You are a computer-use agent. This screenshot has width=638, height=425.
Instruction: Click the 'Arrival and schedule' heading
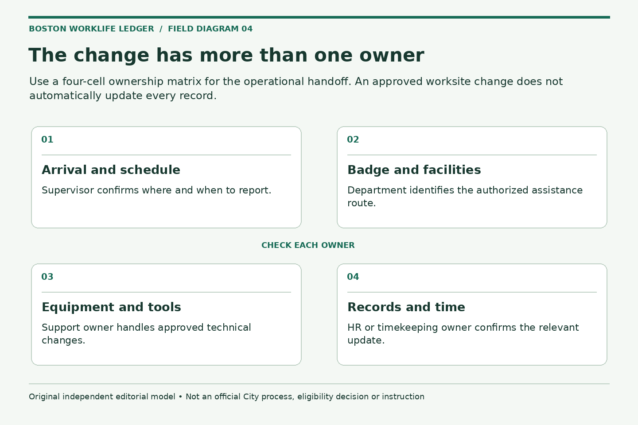click(x=111, y=170)
